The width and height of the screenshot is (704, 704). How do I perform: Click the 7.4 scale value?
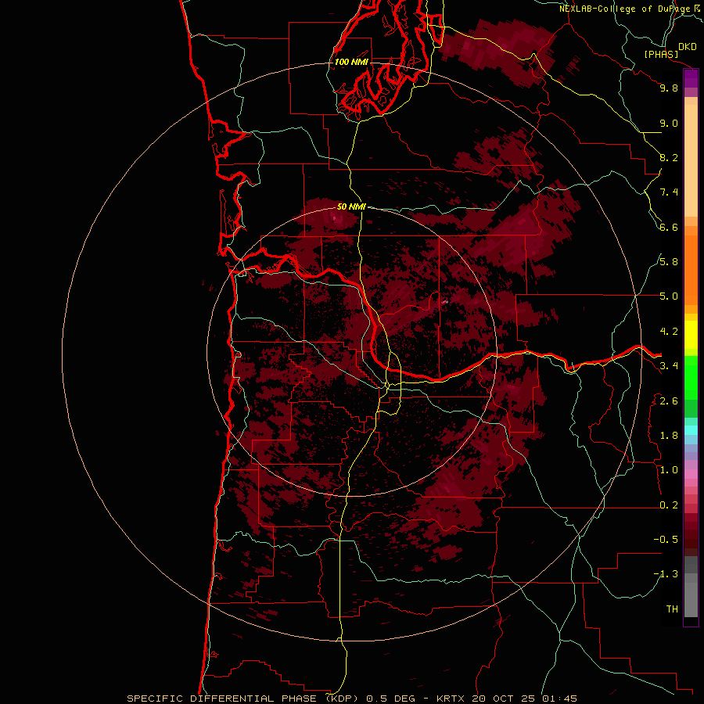click(x=669, y=192)
